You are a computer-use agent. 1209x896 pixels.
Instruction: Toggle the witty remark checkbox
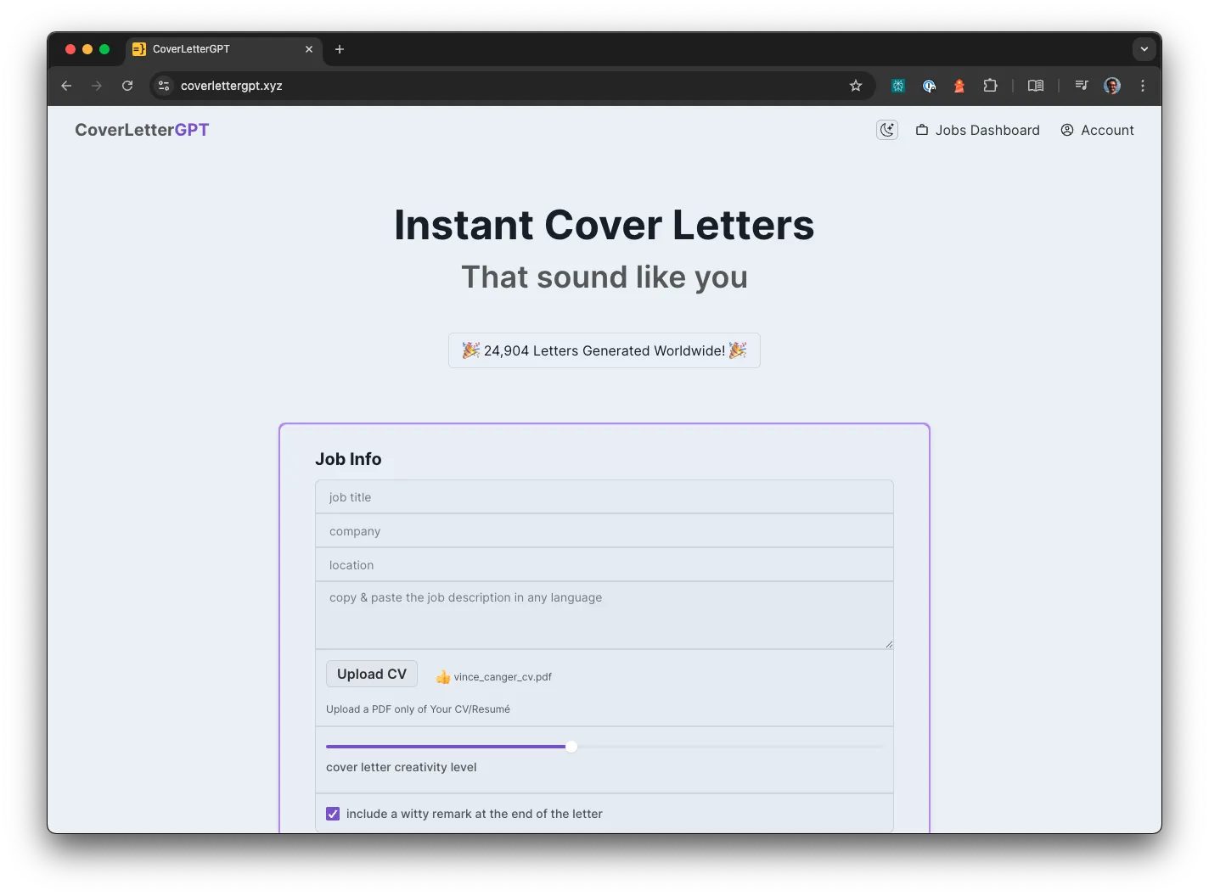click(x=332, y=813)
